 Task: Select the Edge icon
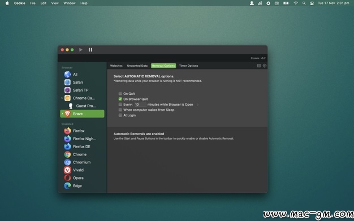[67, 186]
